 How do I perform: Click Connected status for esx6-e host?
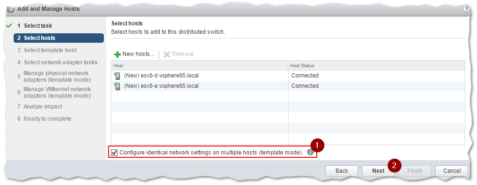(x=305, y=86)
